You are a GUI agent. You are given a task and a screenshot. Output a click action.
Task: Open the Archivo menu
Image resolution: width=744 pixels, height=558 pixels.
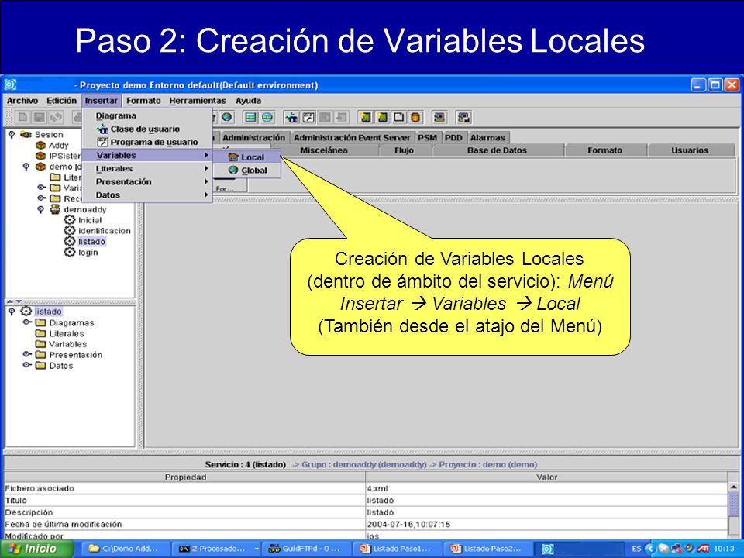coord(22,101)
